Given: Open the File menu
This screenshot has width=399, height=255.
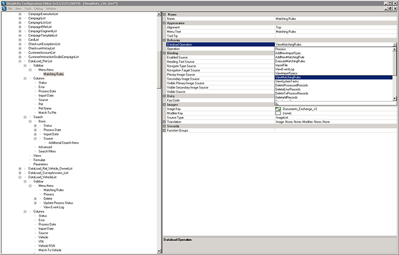Looking at the screenshot, I should pos(10,9).
